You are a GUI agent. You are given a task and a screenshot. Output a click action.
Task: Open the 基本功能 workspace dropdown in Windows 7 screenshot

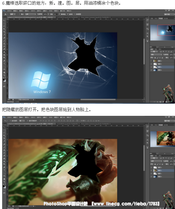[x=169, y=14]
